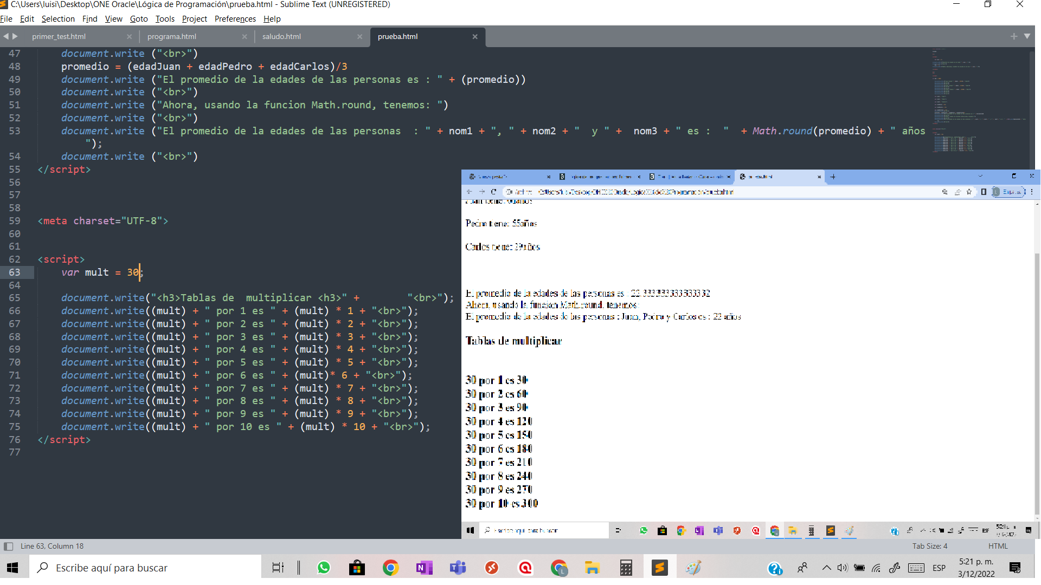Screen dimensions: 1041x585
Task: Open the View menu
Action: pyautogui.click(x=113, y=19)
